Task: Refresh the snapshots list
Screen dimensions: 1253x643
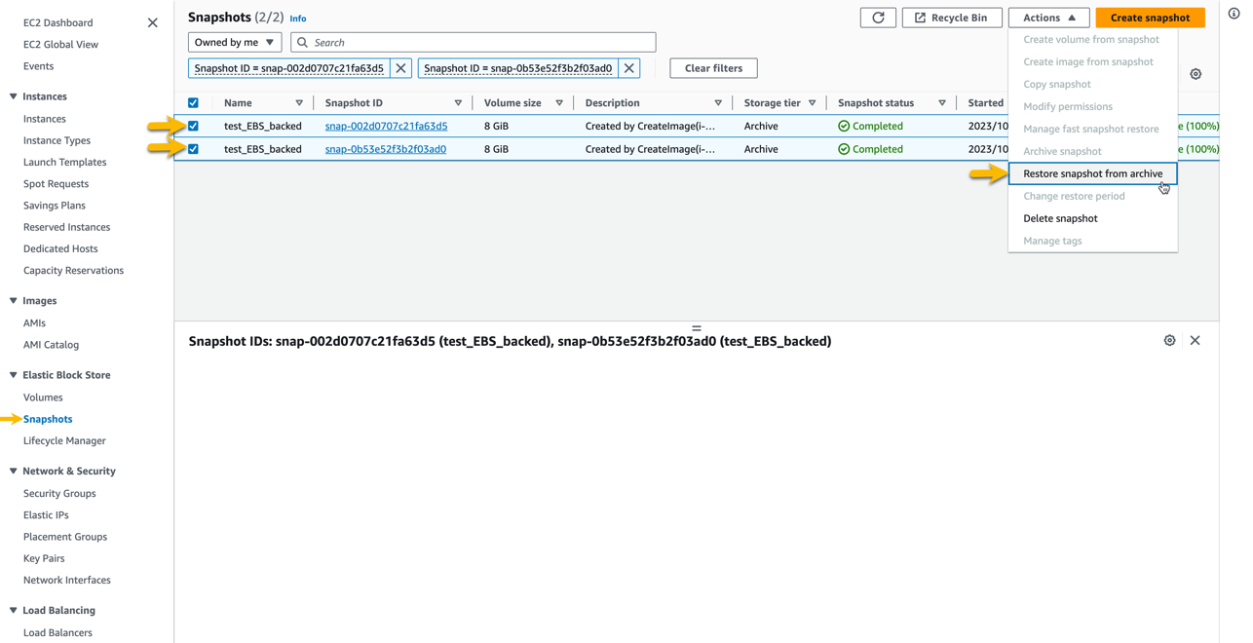Action: tap(877, 17)
